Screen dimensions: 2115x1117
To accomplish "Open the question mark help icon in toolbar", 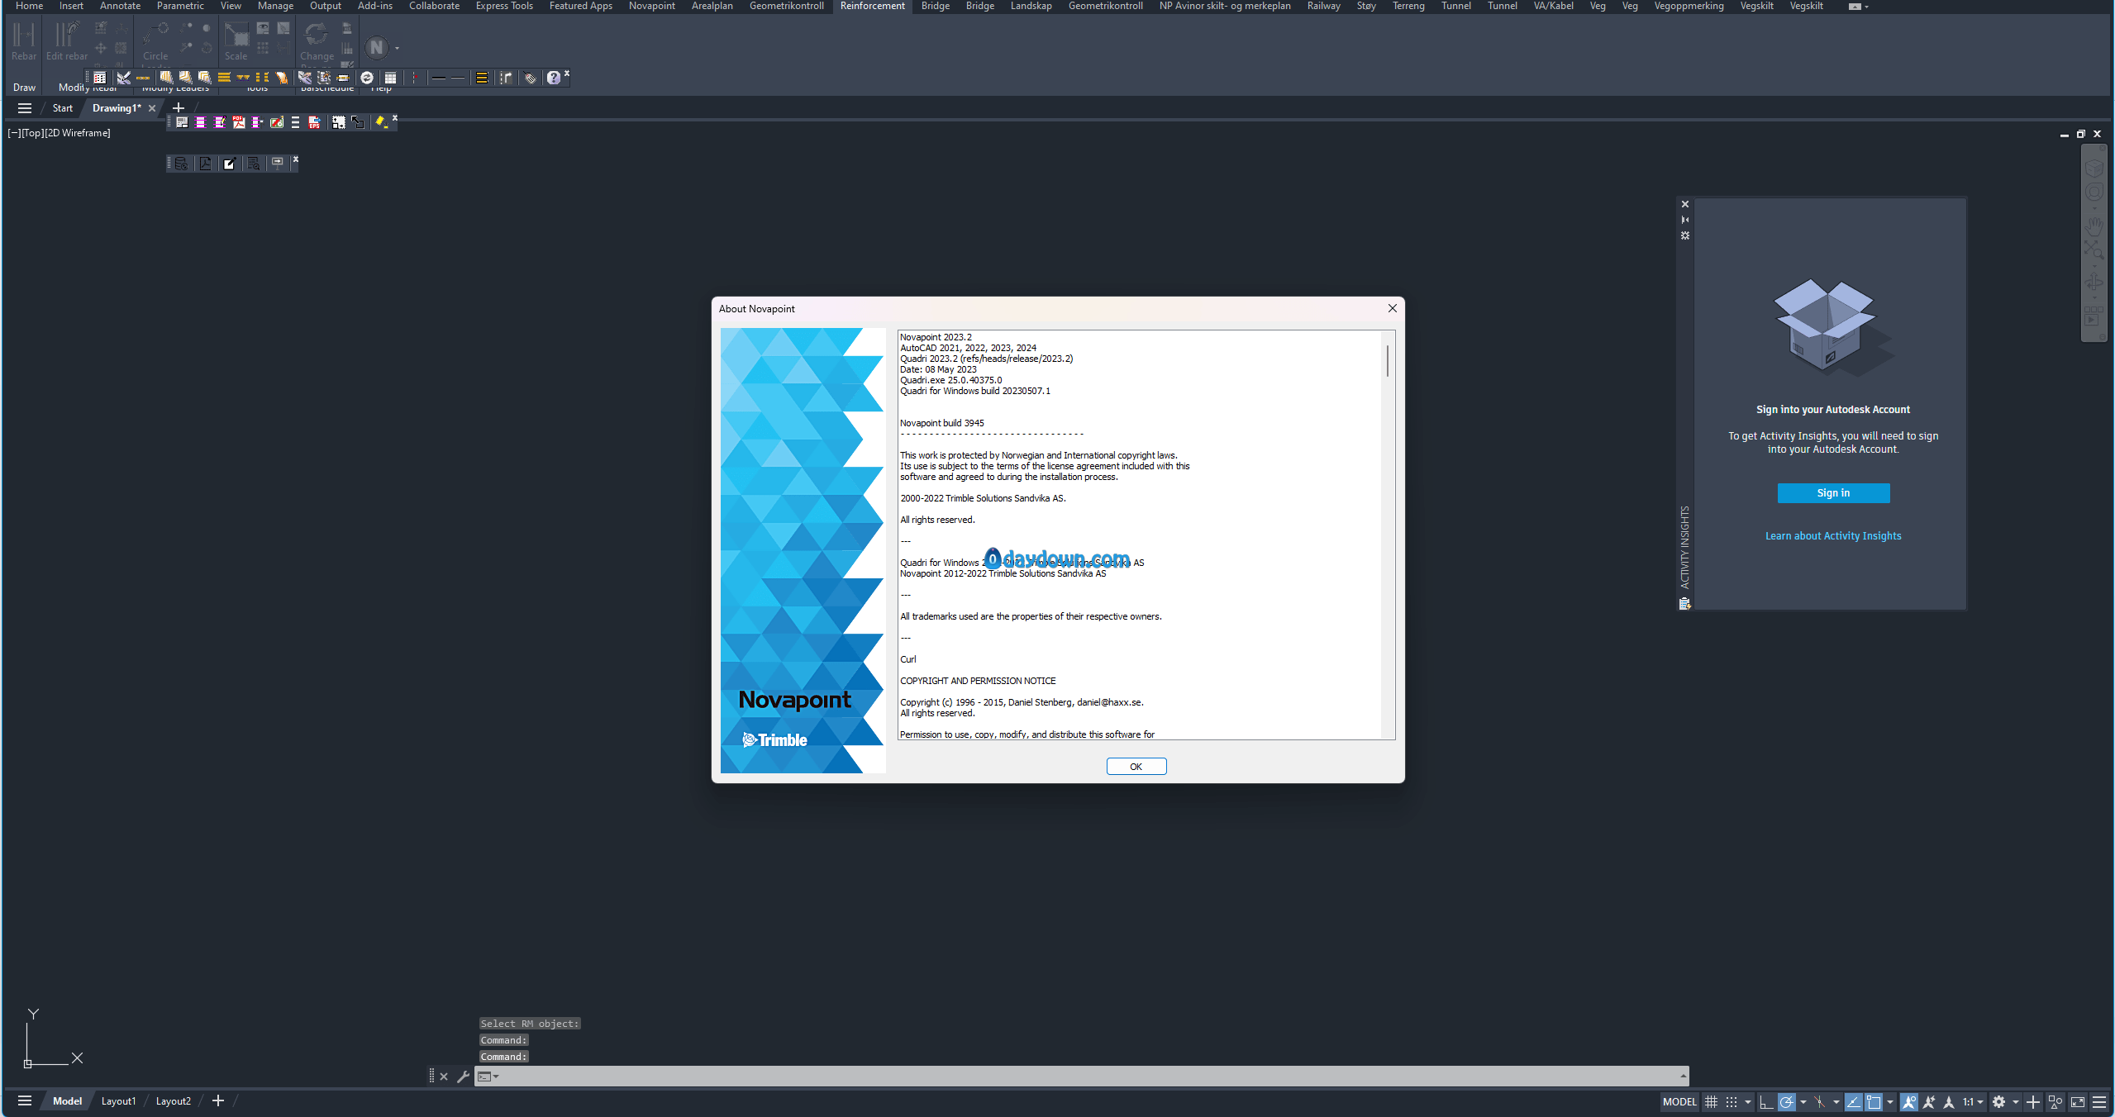I will (x=554, y=78).
